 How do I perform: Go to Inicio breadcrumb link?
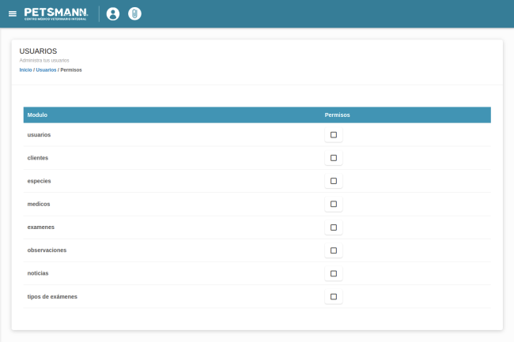tap(25, 70)
